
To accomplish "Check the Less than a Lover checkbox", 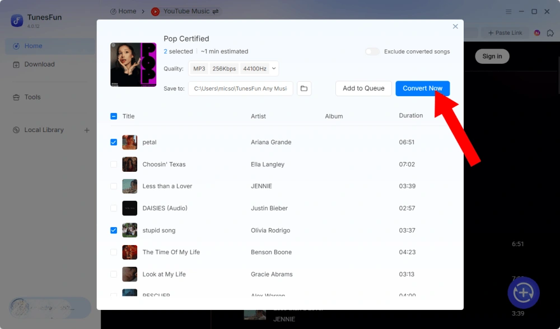I will tap(114, 186).
